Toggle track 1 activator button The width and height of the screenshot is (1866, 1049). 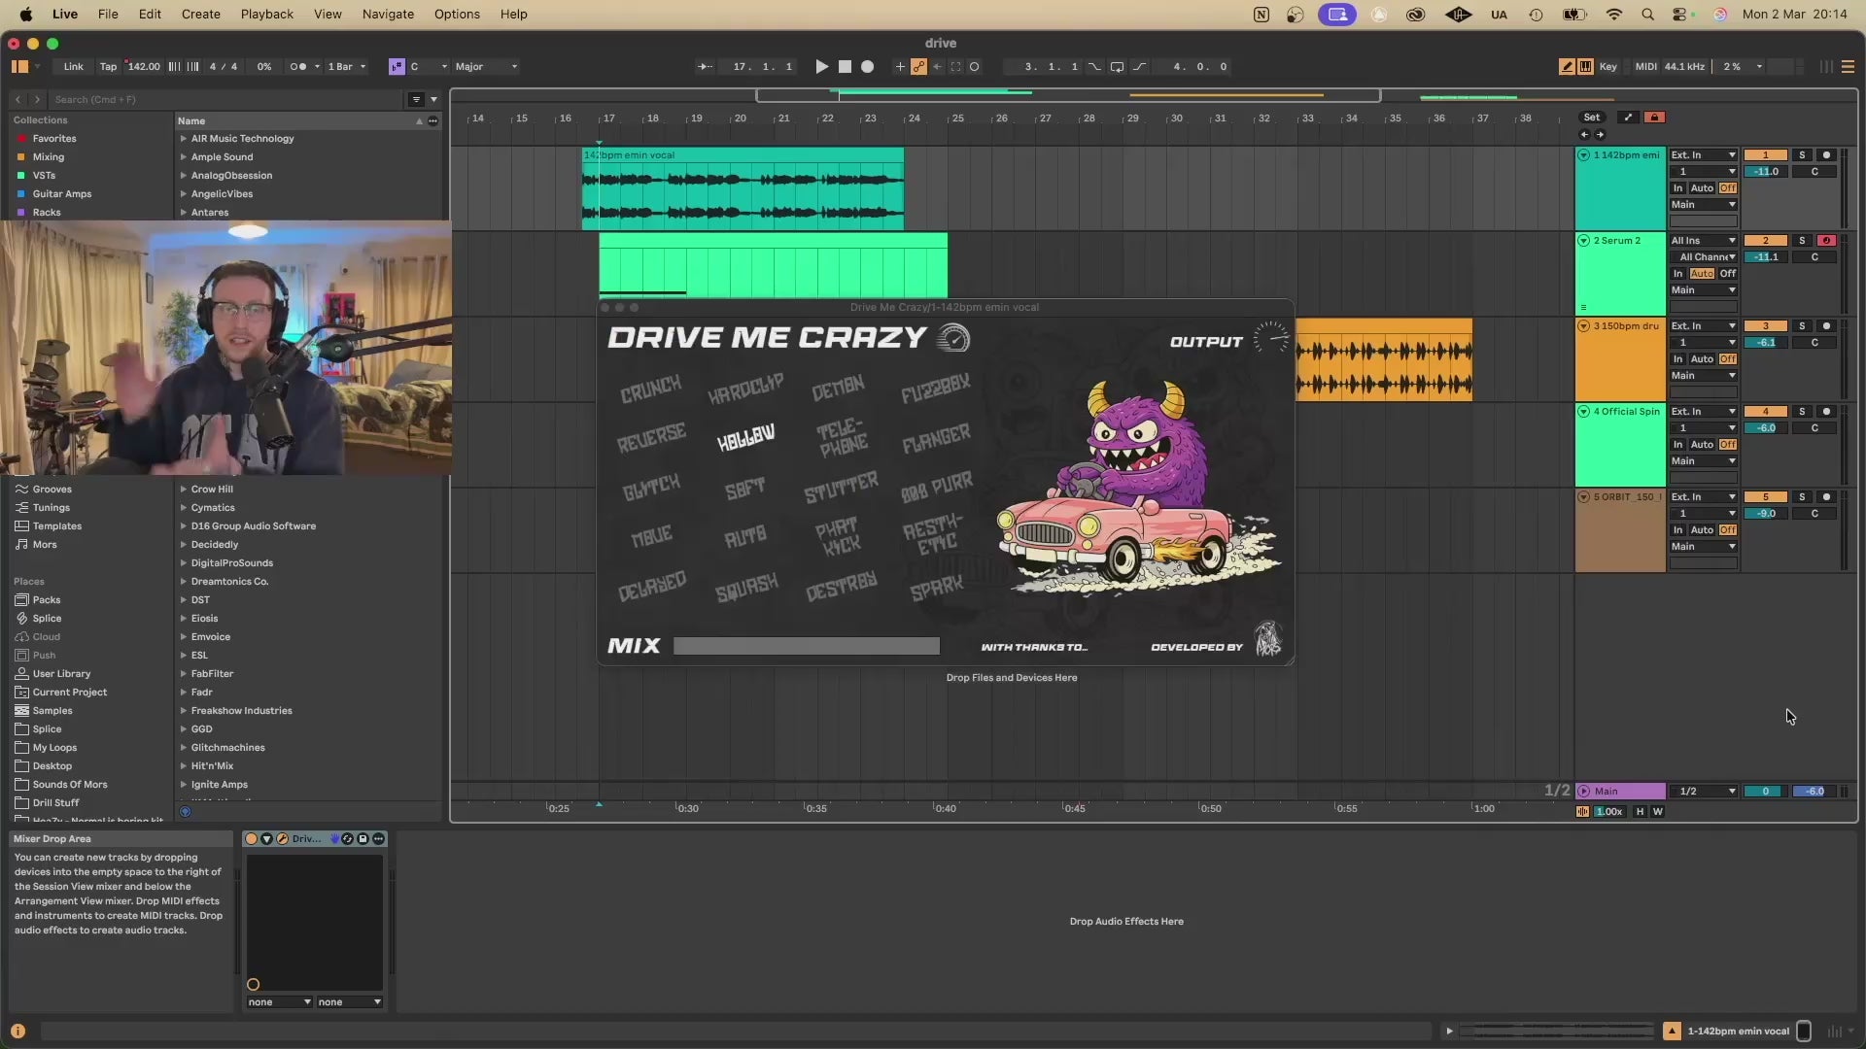coord(1765,155)
